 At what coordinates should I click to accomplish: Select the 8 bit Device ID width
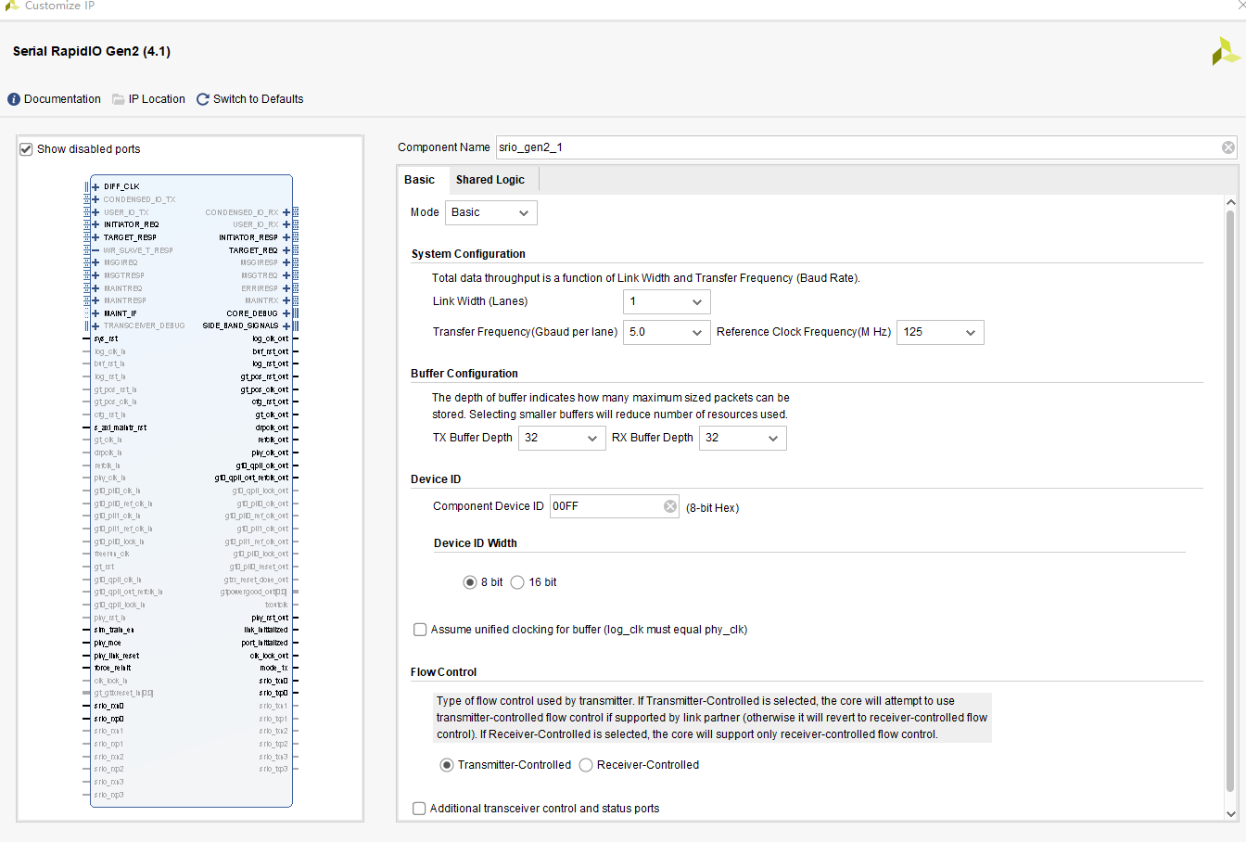(470, 582)
